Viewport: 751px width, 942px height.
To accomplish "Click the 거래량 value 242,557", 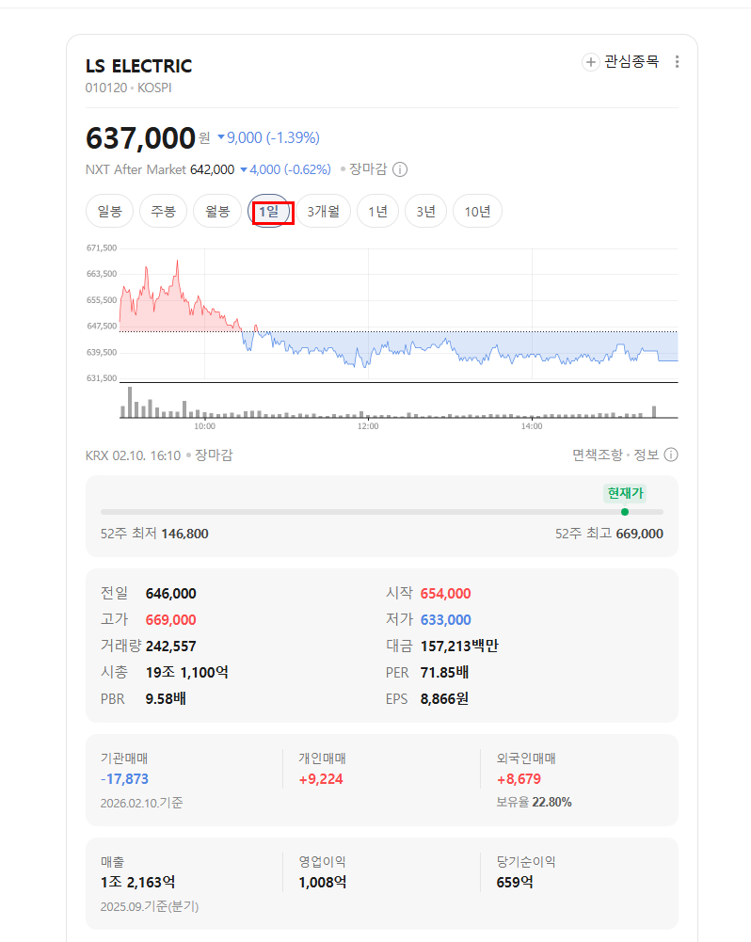I will click(x=171, y=647).
